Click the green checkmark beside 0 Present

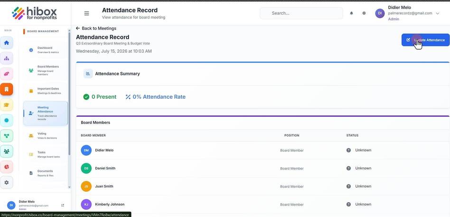click(86, 97)
